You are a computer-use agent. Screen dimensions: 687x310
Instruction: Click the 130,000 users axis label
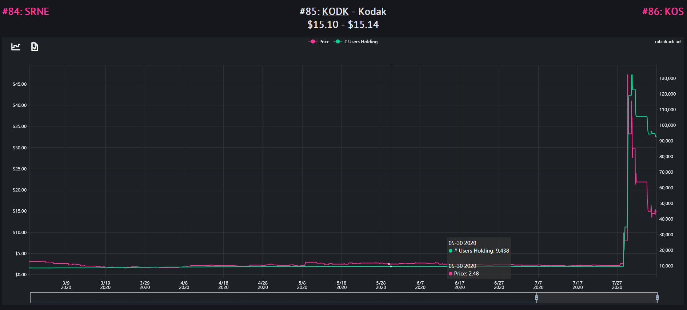pyautogui.click(x=667, y=78)
